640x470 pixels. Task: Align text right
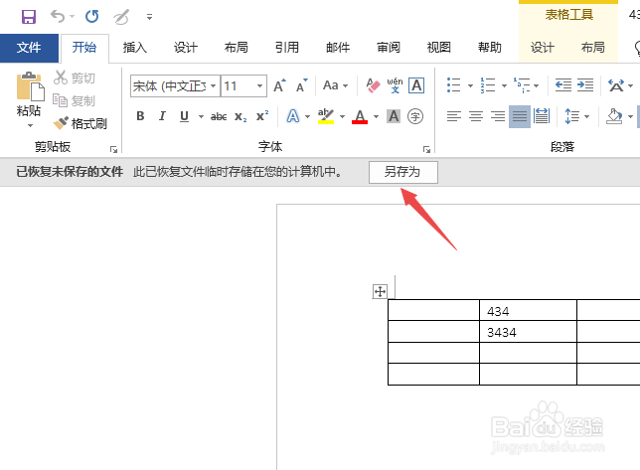point(498,116)
